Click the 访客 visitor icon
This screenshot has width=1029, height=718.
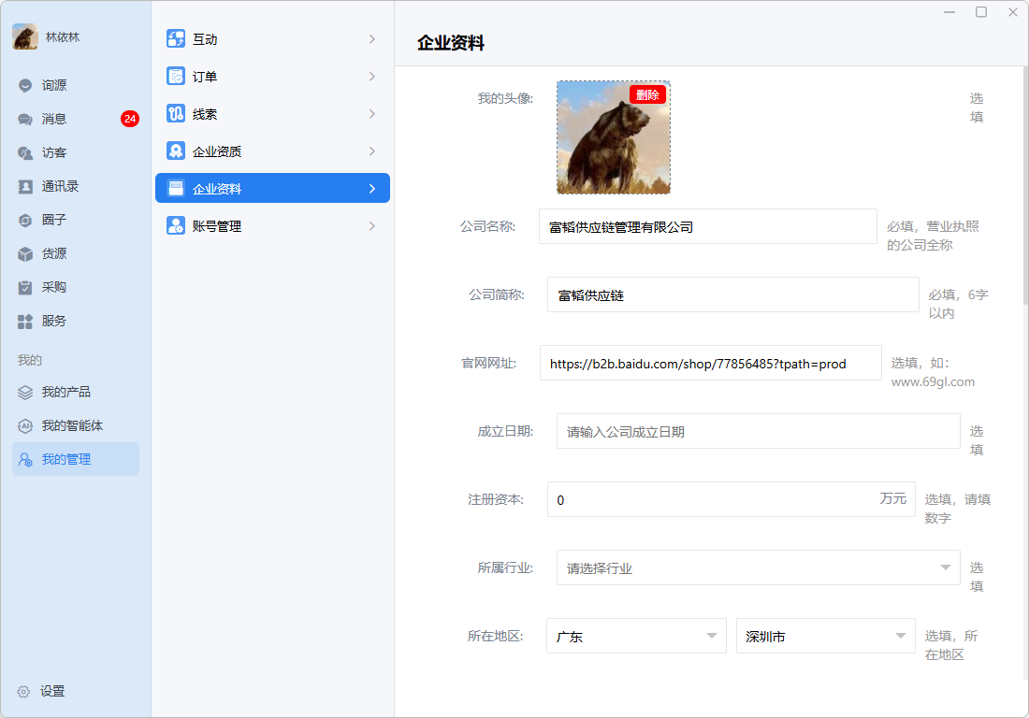(x=25, y=152)
